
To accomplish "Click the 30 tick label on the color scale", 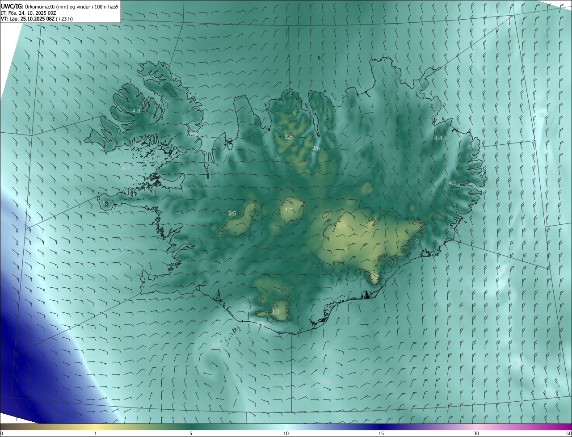I will [x=476, y=433].
